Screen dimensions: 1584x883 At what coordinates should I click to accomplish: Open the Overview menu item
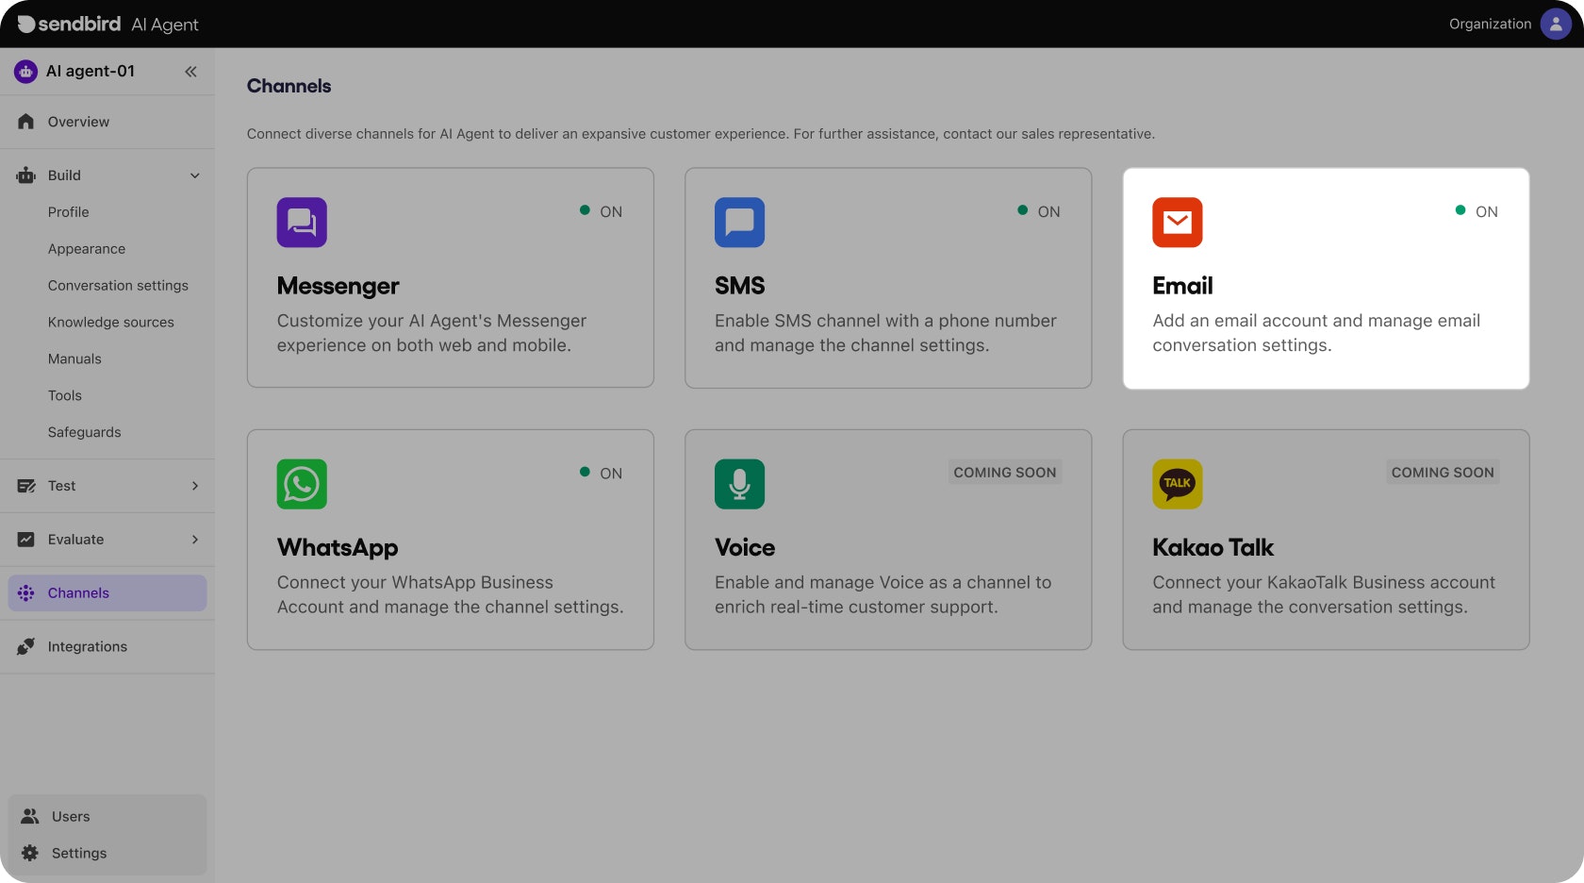coord(78,122)
